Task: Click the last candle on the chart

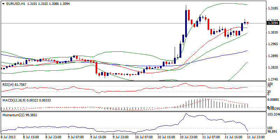Action: point(248,23)
